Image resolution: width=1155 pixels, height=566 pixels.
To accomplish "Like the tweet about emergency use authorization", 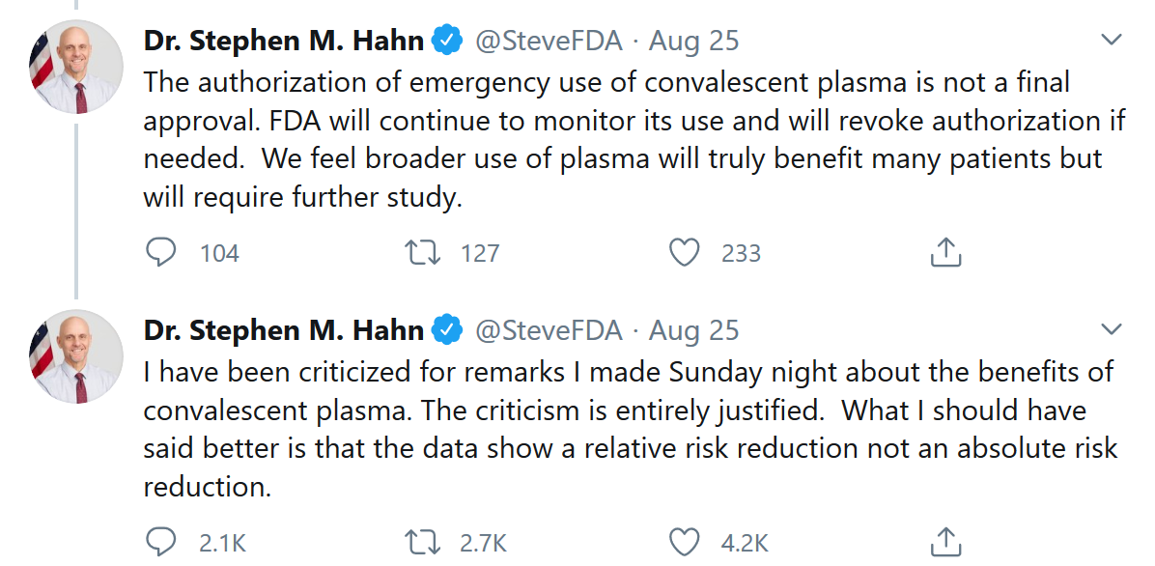I will coord(684,253).
